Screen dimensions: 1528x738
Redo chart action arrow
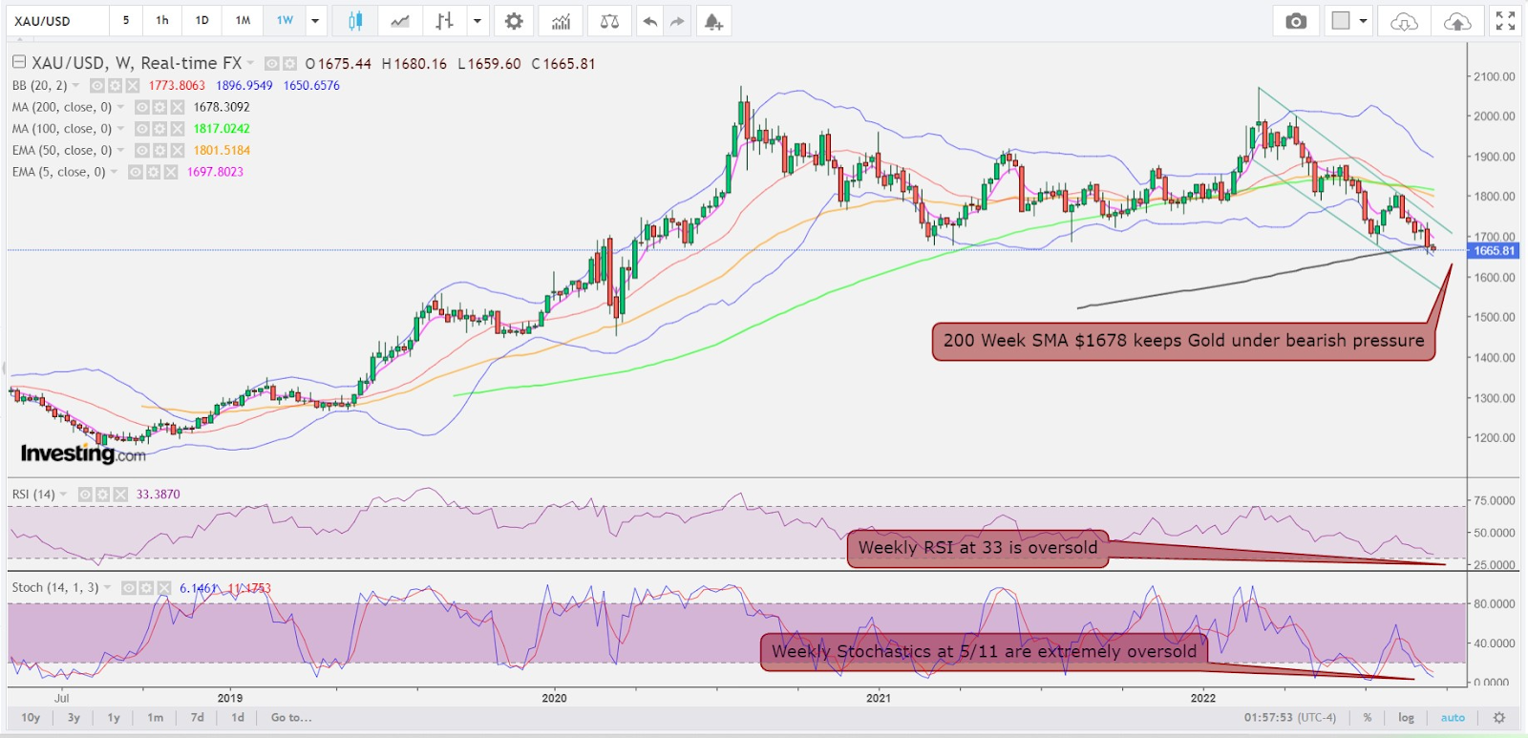click(677, 21)
